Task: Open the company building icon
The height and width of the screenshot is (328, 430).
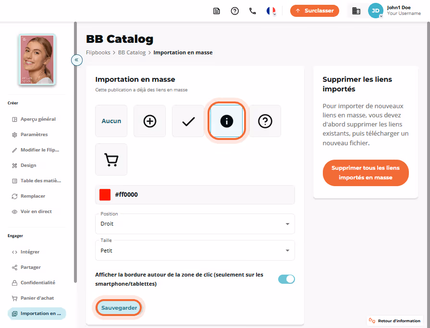Action: click(x=356, y=11)
